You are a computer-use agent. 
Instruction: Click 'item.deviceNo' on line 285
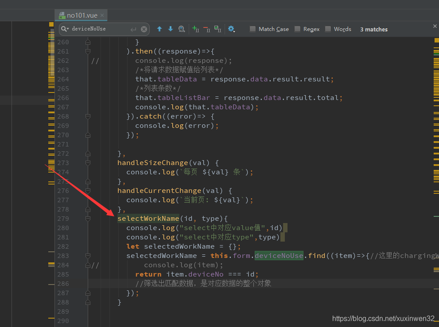pos(194,274)
